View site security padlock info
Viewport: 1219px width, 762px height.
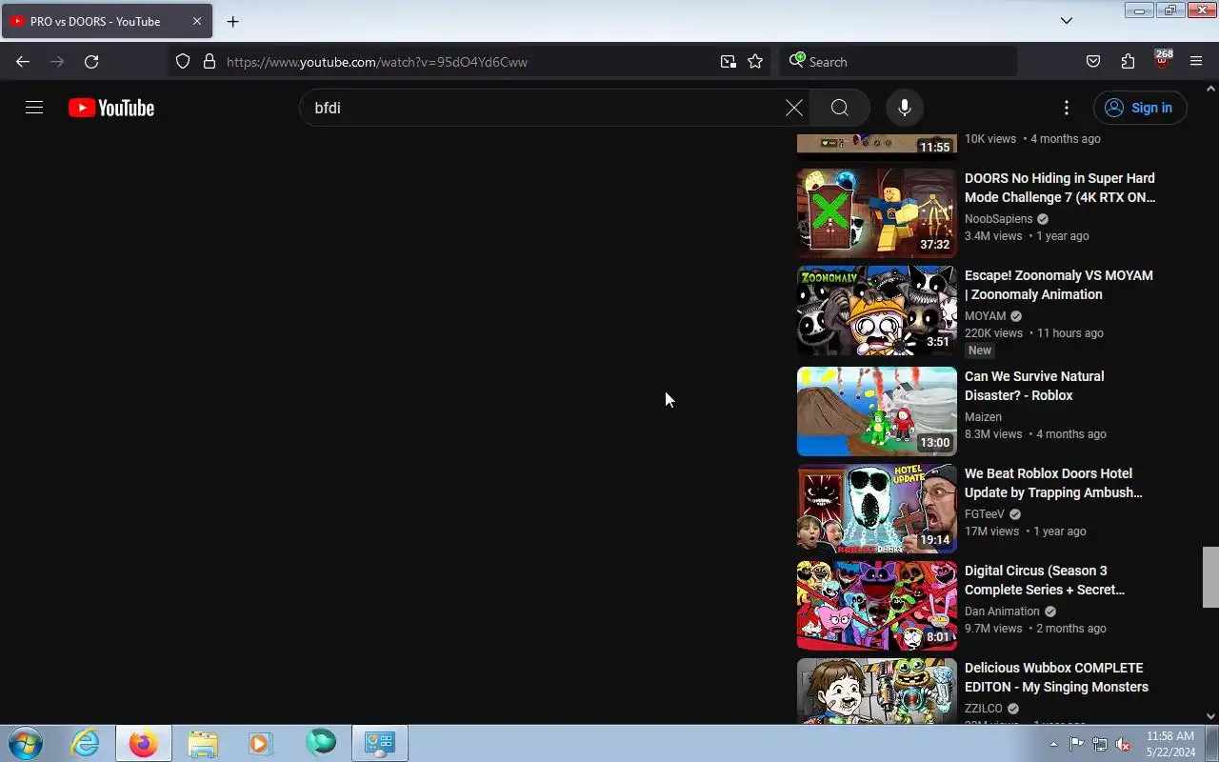210,62
